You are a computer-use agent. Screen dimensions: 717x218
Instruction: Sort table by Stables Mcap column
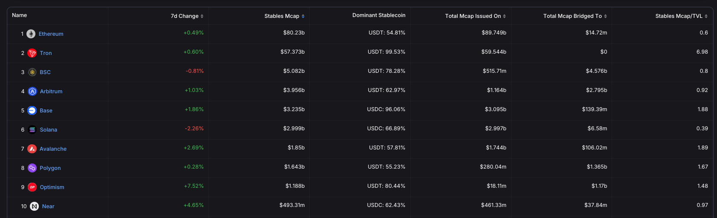click(x=284, y=16)
